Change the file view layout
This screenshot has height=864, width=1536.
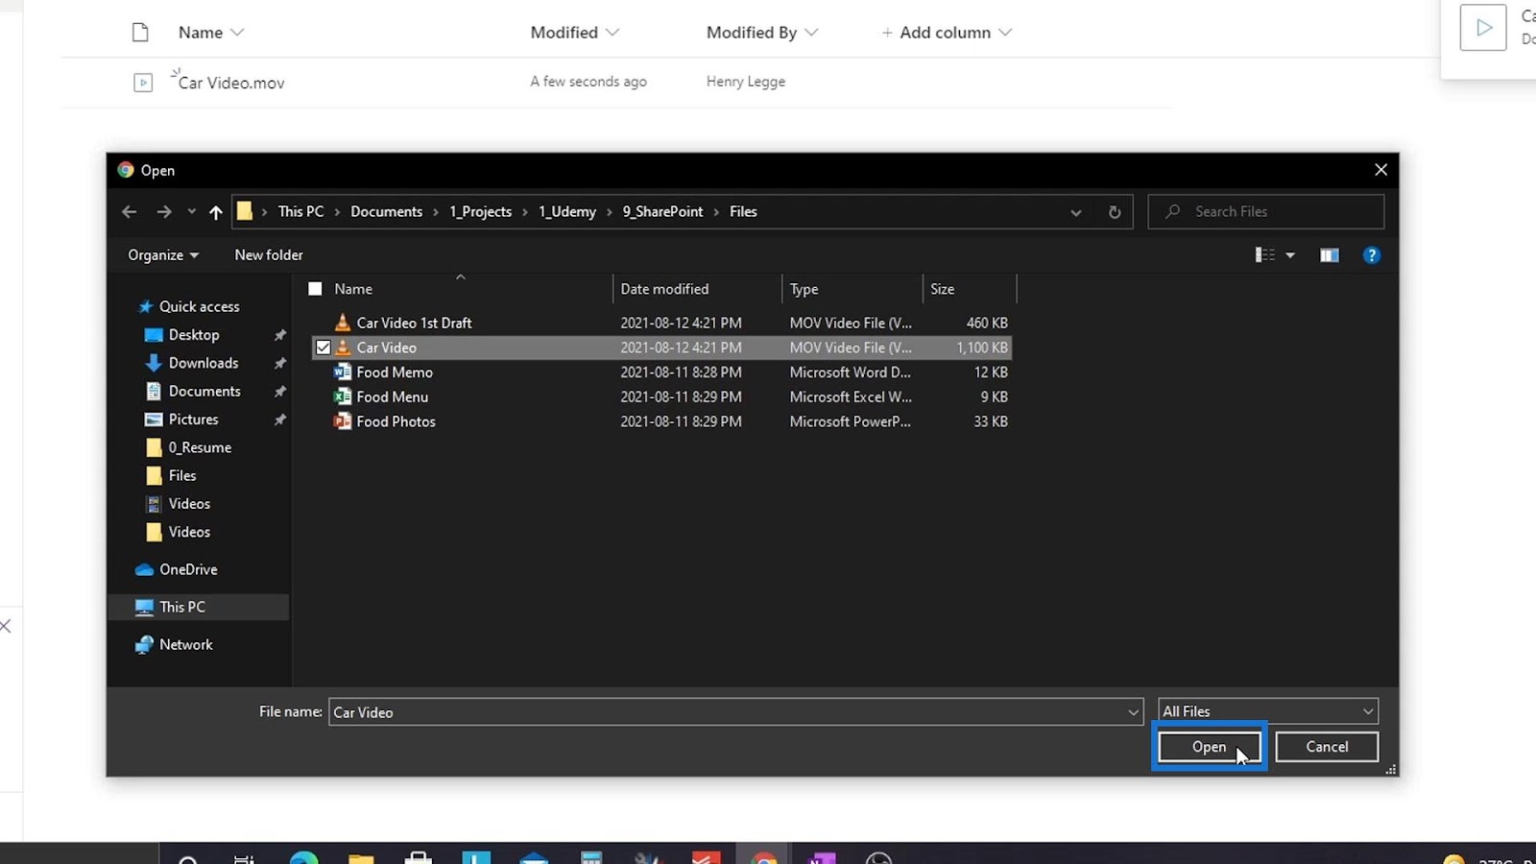[1265, 255]
